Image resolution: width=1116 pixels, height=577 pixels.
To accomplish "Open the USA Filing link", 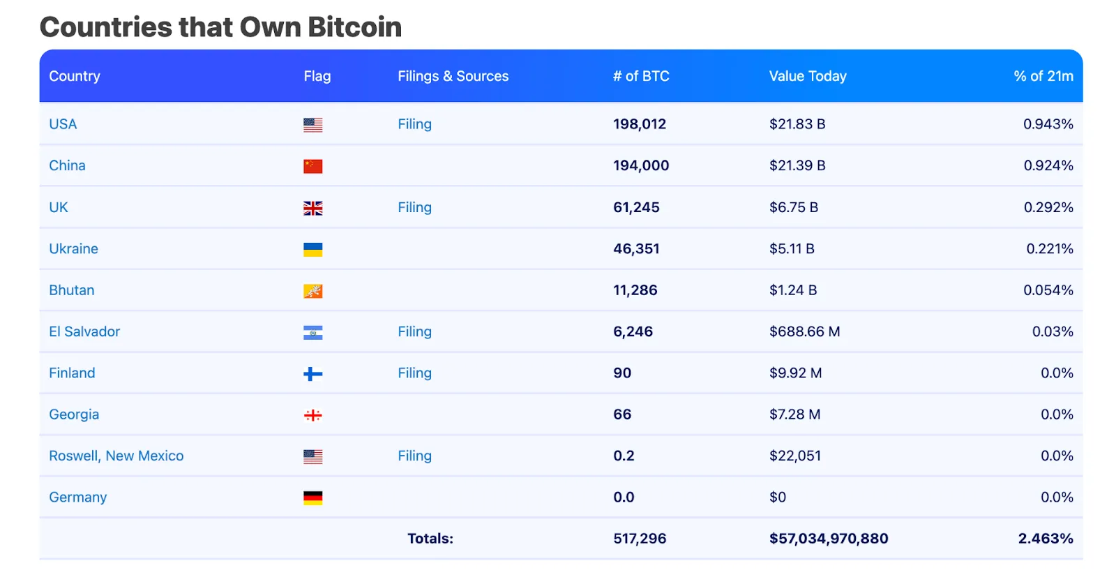I will coord(414,124).
